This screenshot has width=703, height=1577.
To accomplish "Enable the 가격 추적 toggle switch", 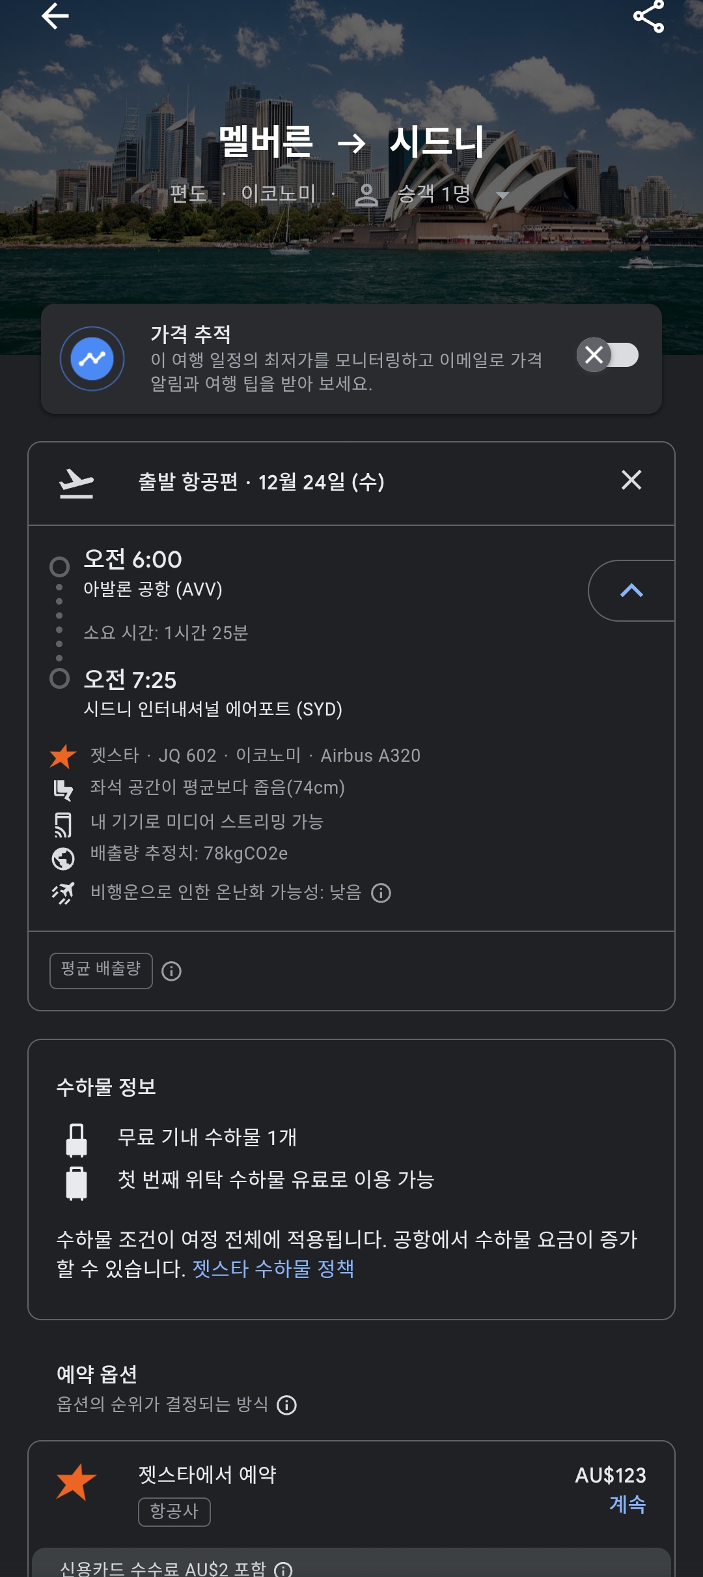I will [607, 355].
